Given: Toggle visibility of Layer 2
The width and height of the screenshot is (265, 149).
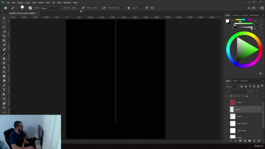Looking at the screenshot, I should (x=226, y=102).
